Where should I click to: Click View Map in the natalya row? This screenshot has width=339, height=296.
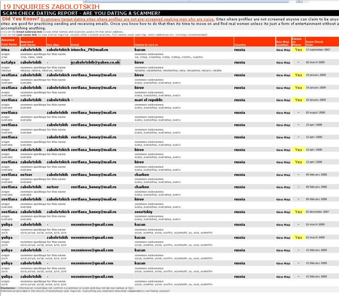(x=283, y=62)
